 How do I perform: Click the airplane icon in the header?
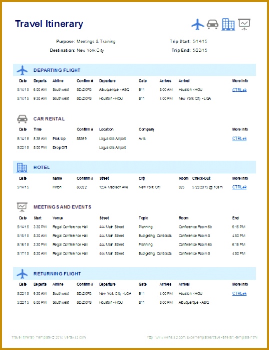(x=198, y=24)
